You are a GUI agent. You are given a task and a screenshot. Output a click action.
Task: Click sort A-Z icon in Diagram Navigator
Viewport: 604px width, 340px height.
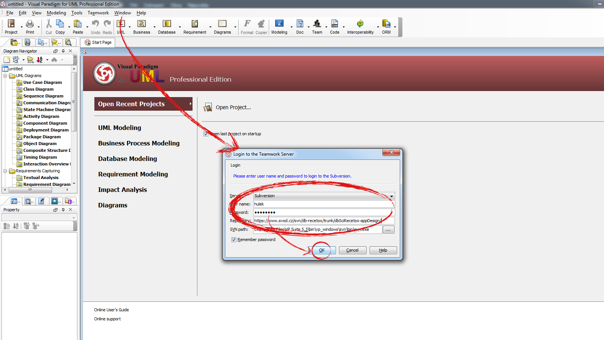[40, 60]
